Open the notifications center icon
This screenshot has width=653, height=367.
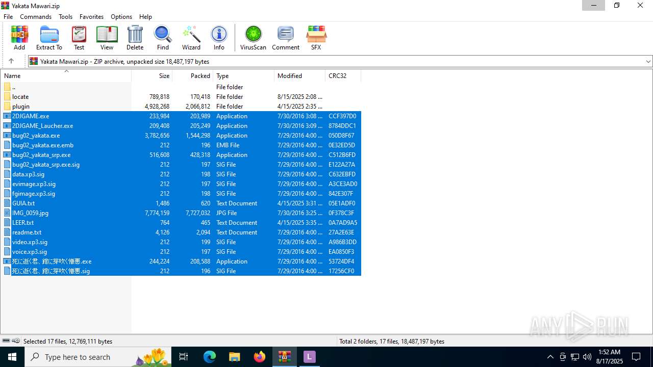[x=636, y=357]
